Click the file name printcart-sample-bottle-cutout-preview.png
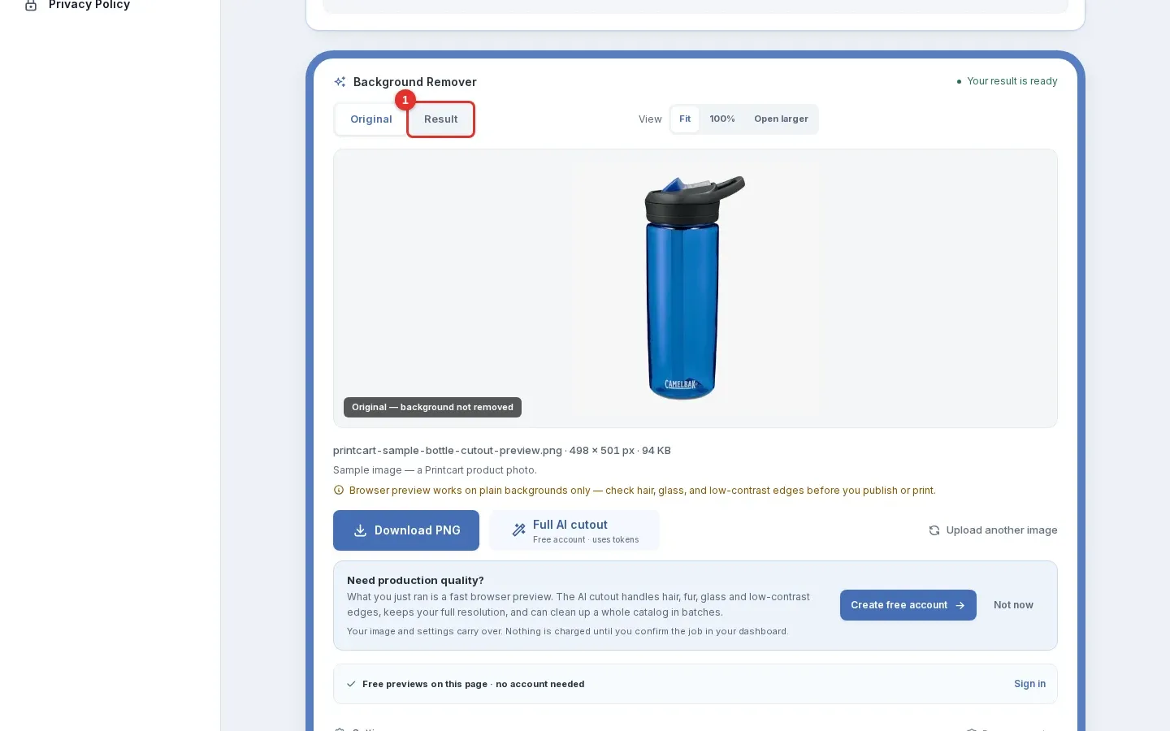This screenshot has height=731, width=1170. point(448,450)
